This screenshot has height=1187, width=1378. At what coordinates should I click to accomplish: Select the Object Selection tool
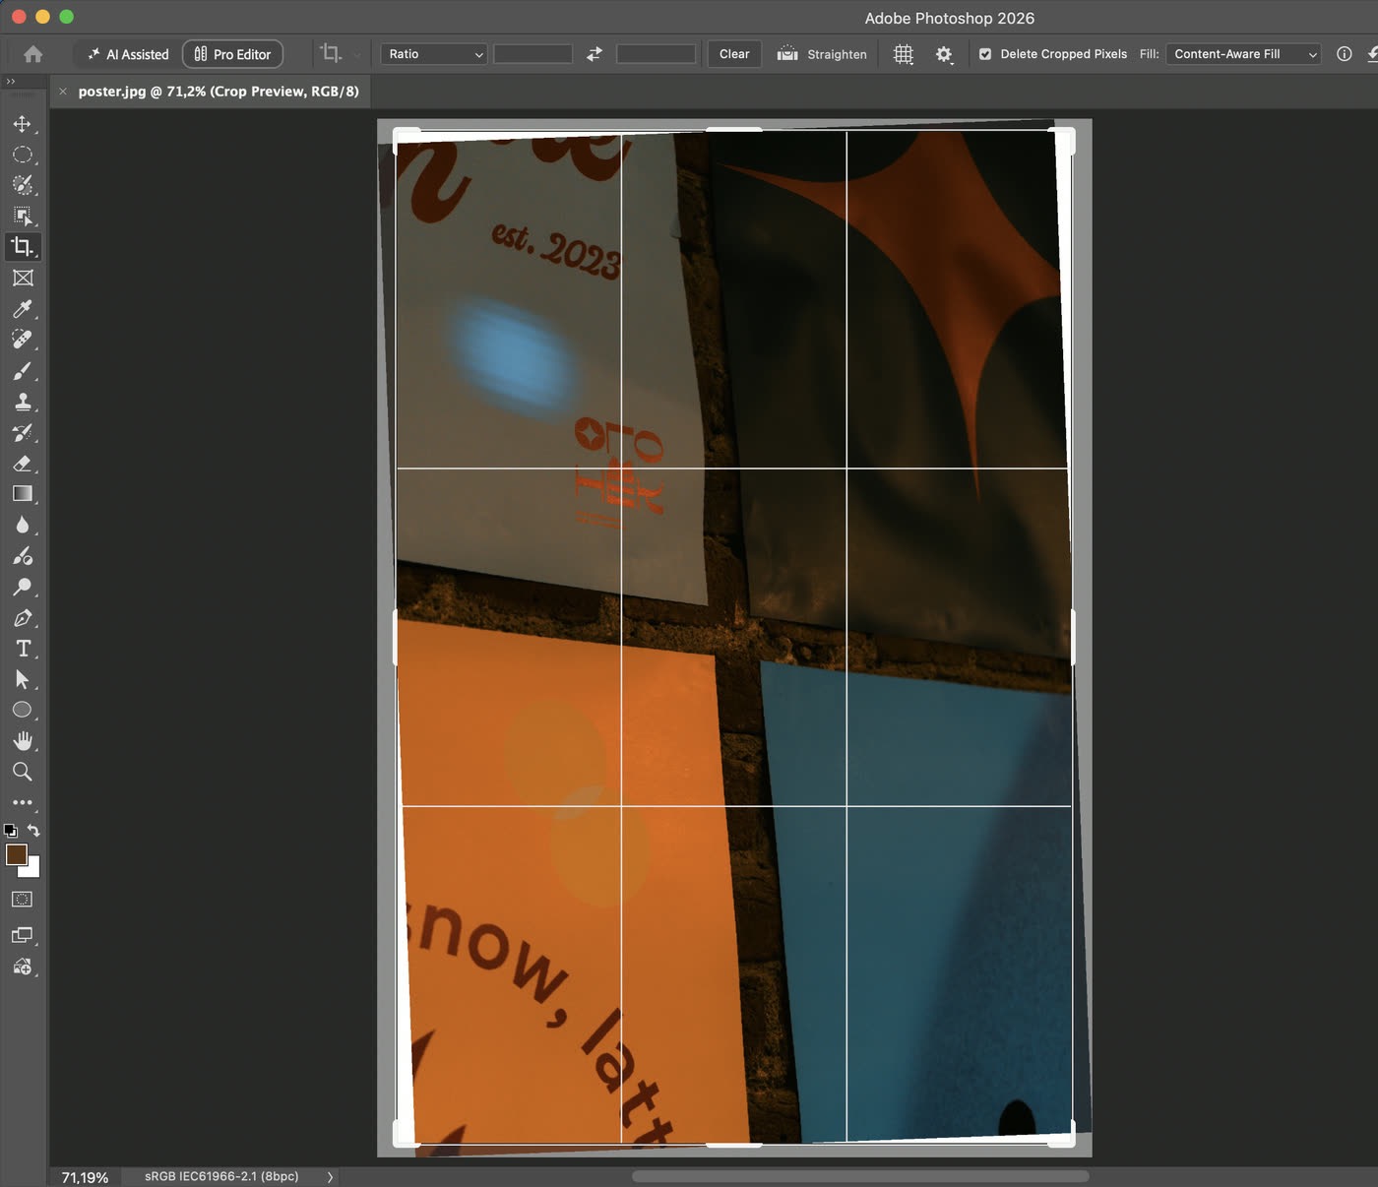point(22,217)
